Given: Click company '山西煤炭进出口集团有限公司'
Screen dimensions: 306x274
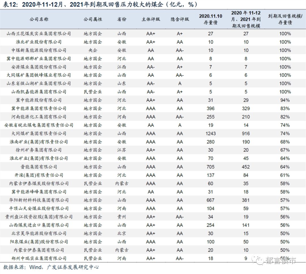Looking at the screenshot, I should pyautogui.click(x=39, y=225).
